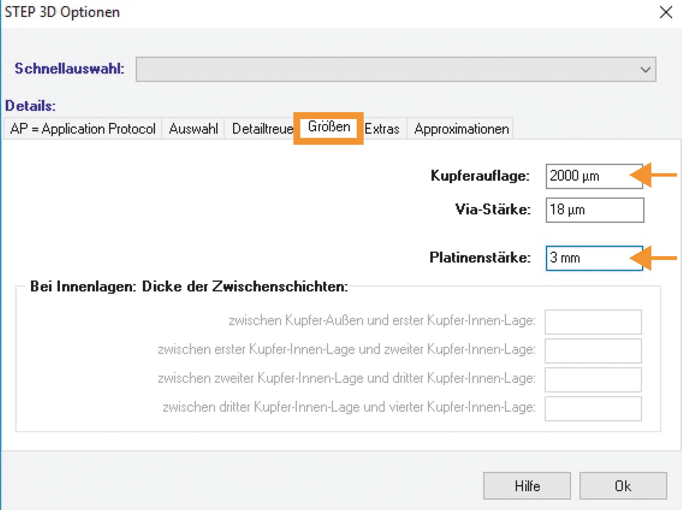Screen dimensions: 682x510
Task: Click the Kupferauflage label
Action: click(480, 176)
